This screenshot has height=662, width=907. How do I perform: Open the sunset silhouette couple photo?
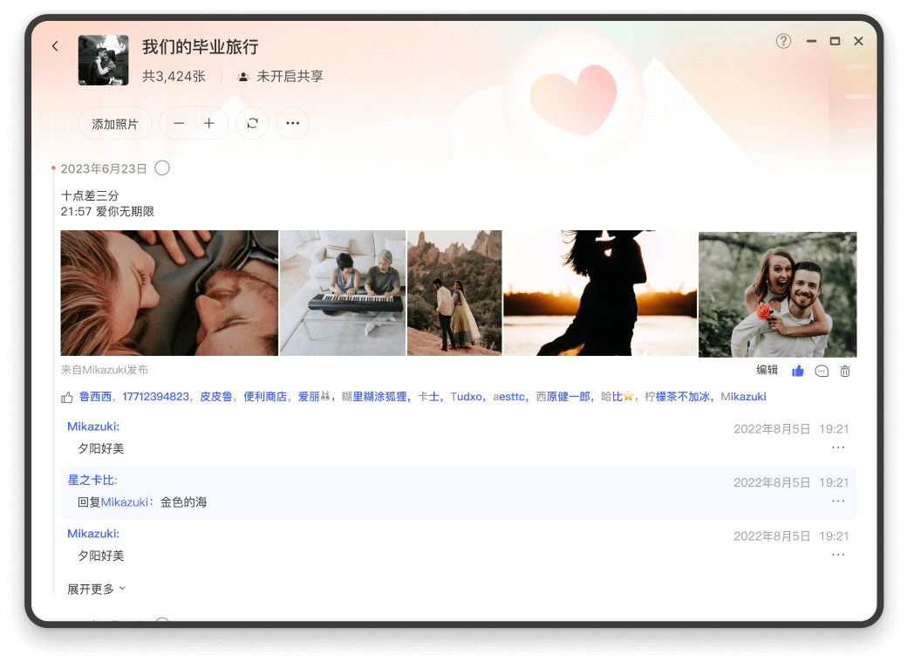[600, 293]
